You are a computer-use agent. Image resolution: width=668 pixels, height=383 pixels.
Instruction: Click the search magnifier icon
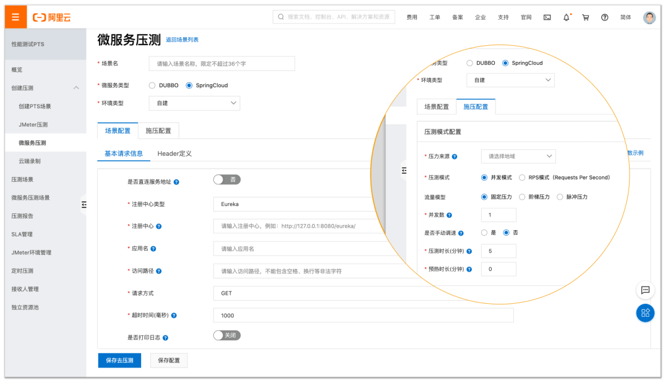pos(281,17)
